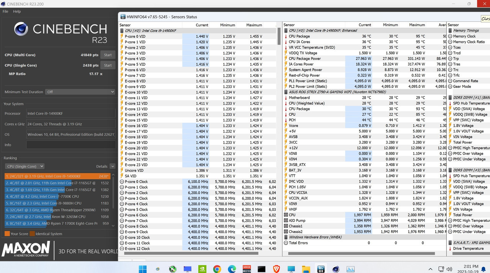Select the PL1 Power Limit (Static) row
This screenshot has height=273, width=490.
pos(364,81)
